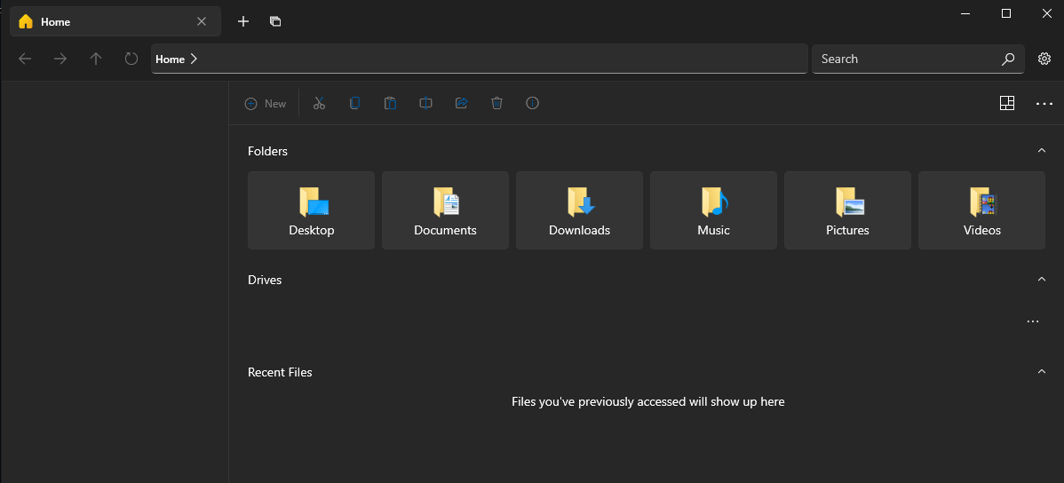Click the Paste clipboard icon
Viewport: 1064px width, 483px height.
[390, 103]
